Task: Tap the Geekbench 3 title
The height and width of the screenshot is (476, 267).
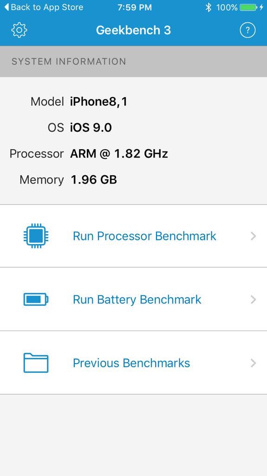Action: pyautogui.click(x=134, y=30)
